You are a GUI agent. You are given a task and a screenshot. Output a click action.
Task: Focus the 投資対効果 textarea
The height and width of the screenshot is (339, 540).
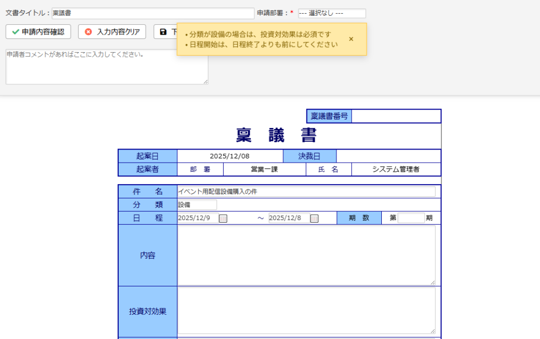click(306, 311)
